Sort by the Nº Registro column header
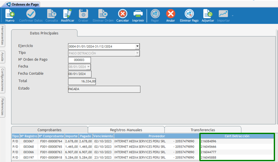 pos(29,136)
